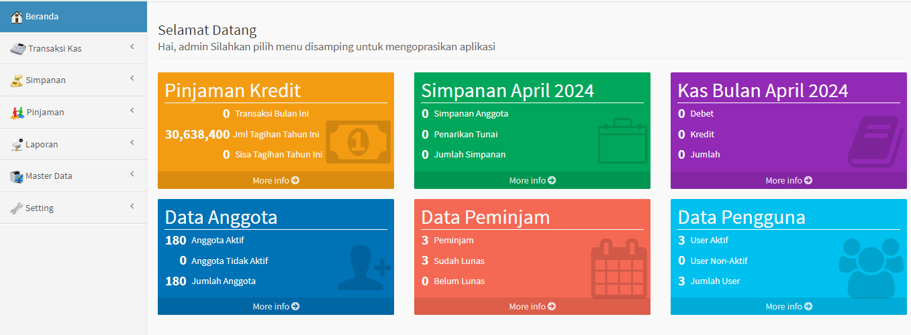
Task: Click the Laporan printer icon
Action: 17,144
